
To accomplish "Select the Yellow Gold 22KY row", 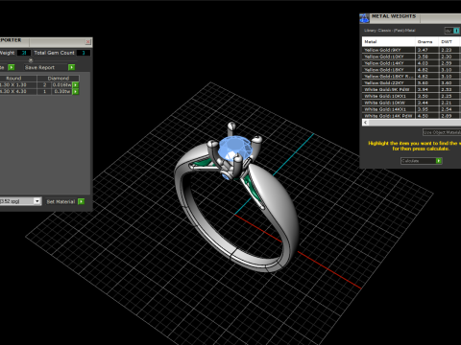I will [x=411, y=82].
